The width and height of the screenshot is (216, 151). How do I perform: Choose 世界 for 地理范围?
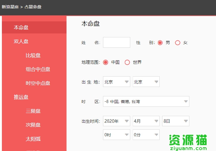coord(127,62)
